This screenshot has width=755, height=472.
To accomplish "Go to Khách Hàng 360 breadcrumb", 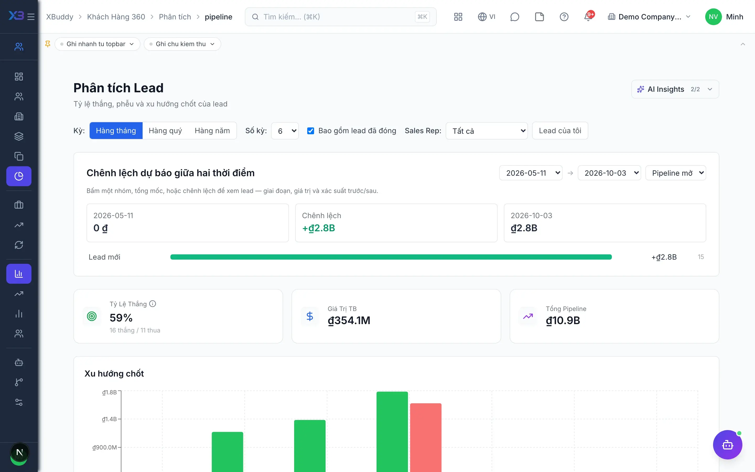I will (x=116, y=17).
